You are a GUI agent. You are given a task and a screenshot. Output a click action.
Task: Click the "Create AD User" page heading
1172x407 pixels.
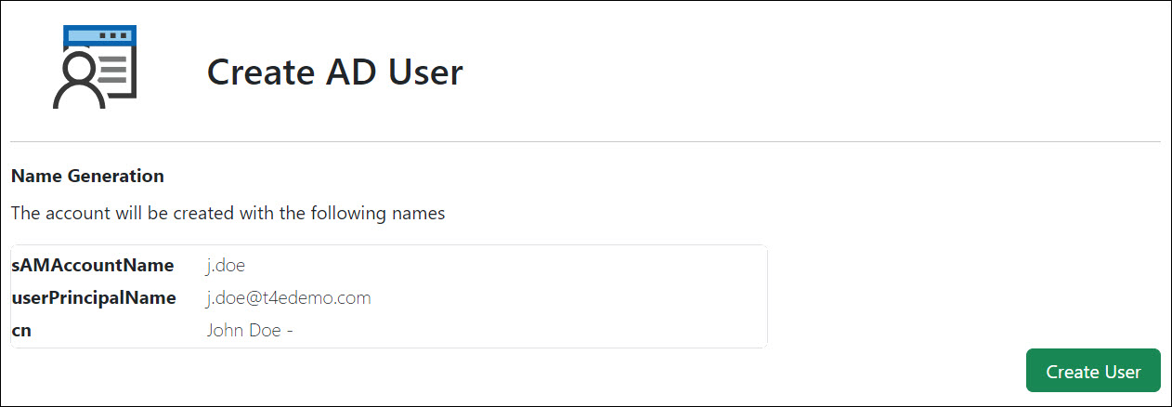point(334,72)
